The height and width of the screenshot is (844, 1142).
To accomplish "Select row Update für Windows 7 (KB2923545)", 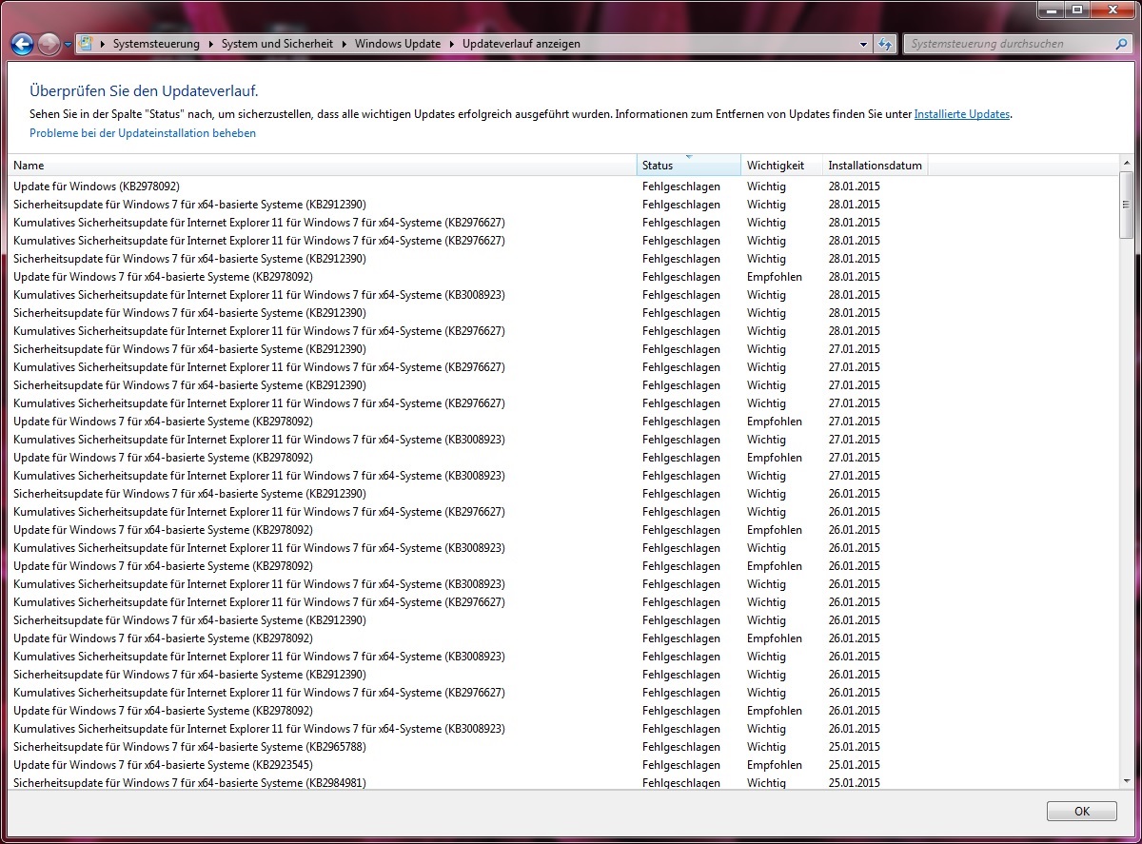I will (x=562, y=765).
